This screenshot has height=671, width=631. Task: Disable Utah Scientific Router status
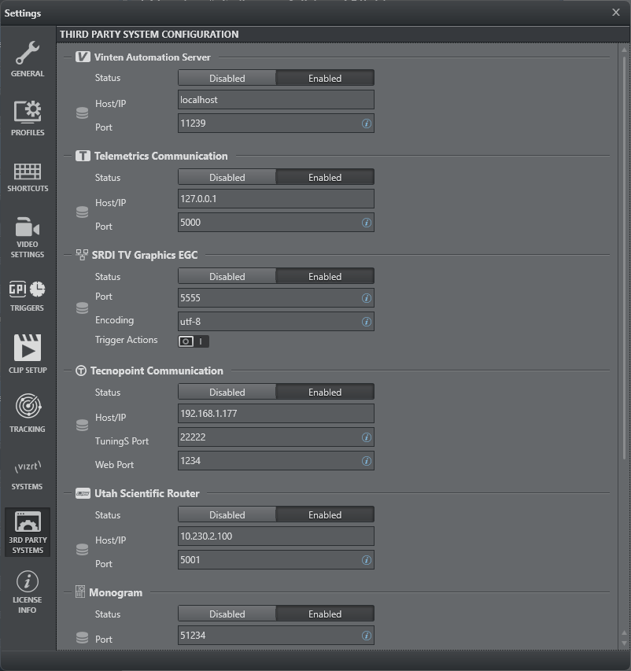[227, 514]
